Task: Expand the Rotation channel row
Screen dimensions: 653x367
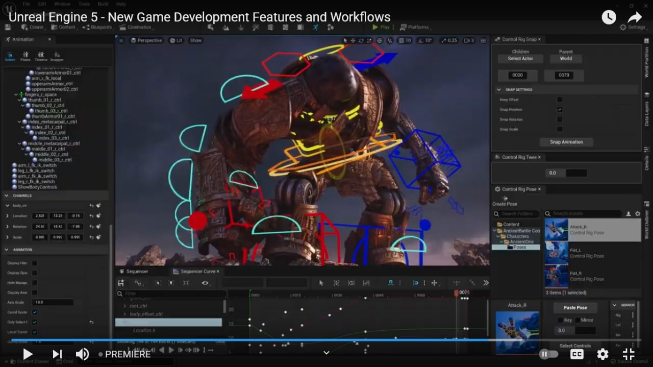Action: [x=7, y=227]
